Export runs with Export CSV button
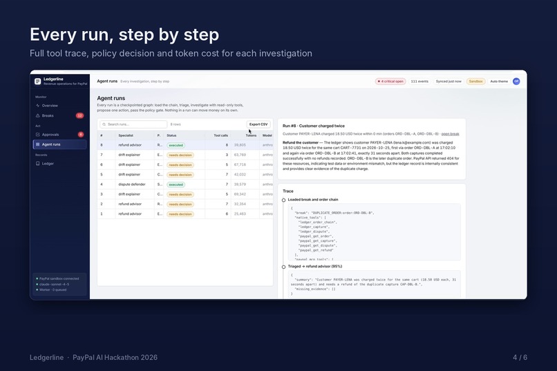This screenshot has width=557, height=371. 258,124
